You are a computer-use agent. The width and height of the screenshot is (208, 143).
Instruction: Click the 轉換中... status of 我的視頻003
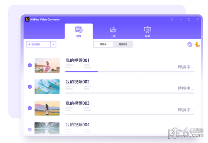185,110
